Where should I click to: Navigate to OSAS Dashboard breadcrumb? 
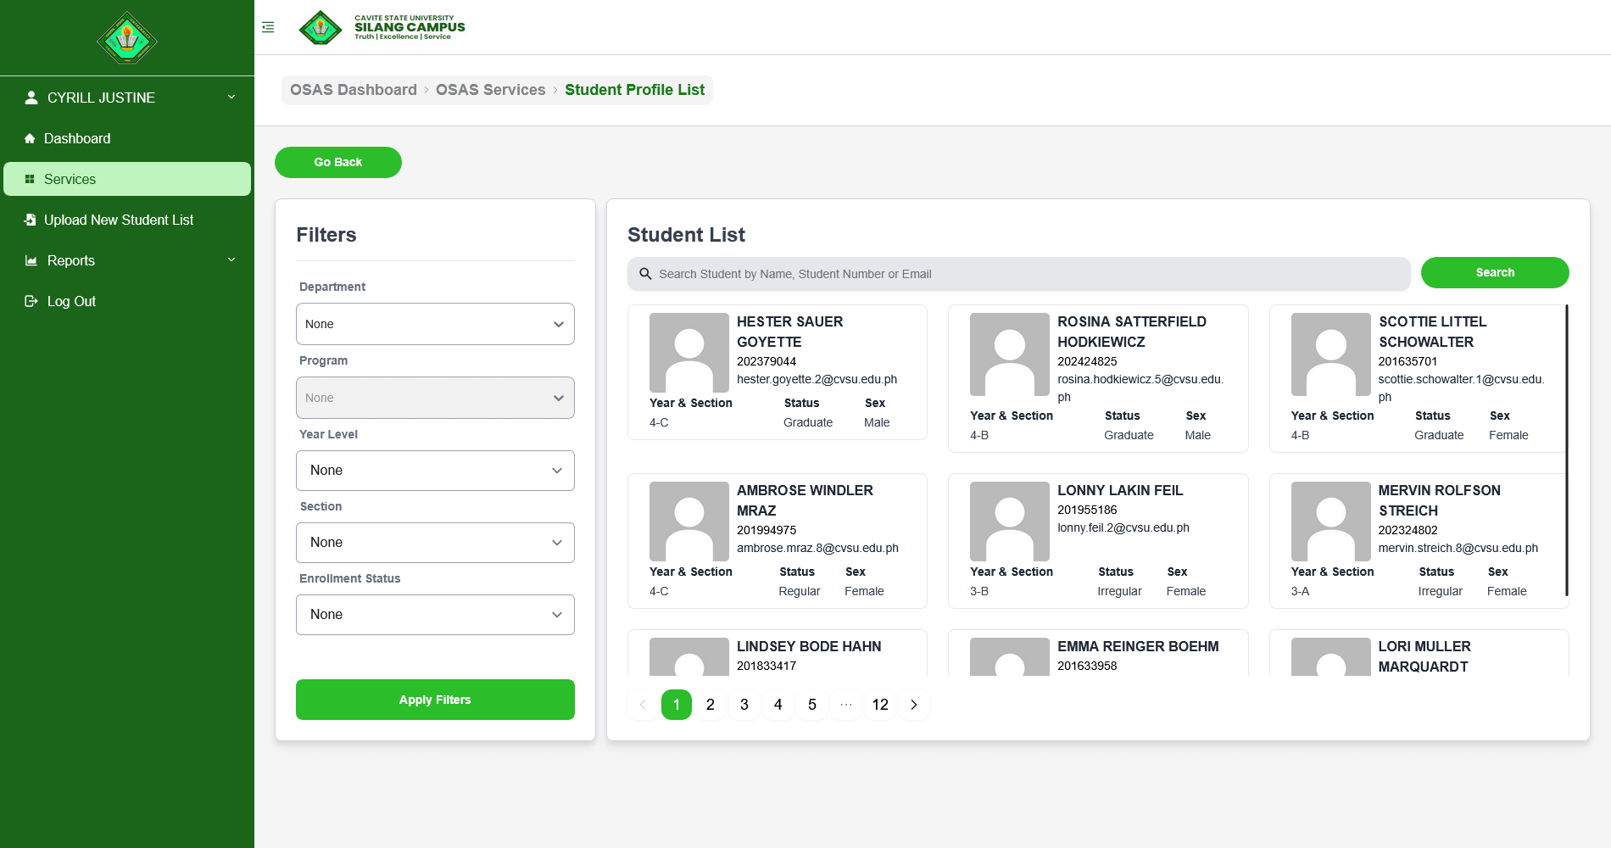[354, 90]
